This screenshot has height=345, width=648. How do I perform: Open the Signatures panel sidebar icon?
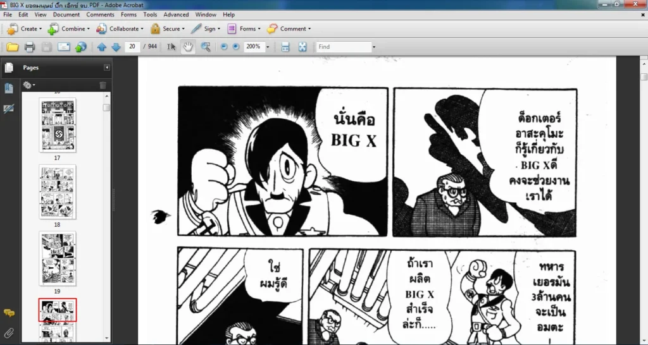click(x=9, y=109)
